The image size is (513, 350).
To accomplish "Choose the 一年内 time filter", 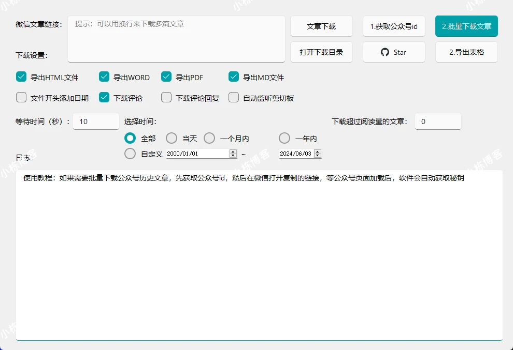I will tap(284, 138).
